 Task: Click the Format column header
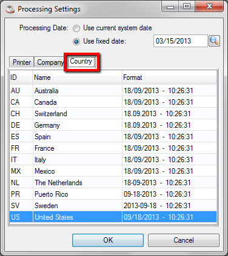(169, 77)
